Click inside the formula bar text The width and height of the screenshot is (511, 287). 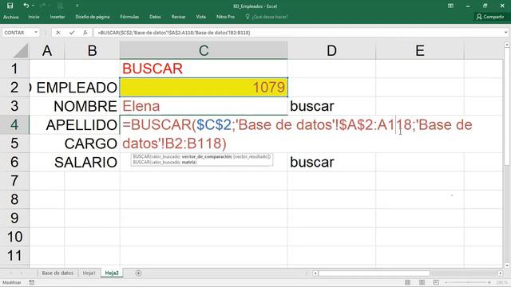(174, 33)
